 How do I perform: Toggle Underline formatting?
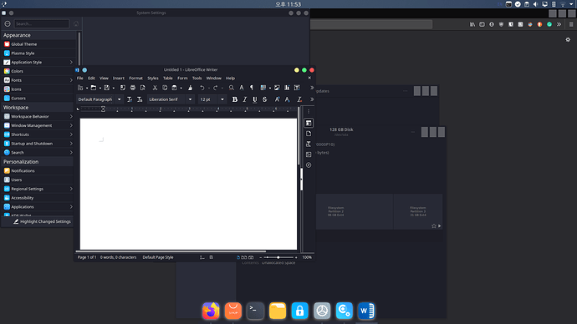click(255, 99)
